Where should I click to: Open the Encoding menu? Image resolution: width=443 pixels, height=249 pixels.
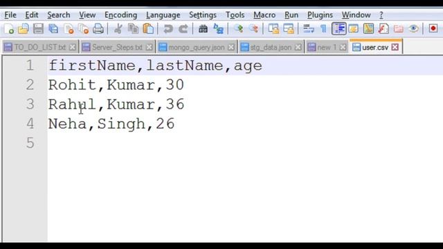120,15
